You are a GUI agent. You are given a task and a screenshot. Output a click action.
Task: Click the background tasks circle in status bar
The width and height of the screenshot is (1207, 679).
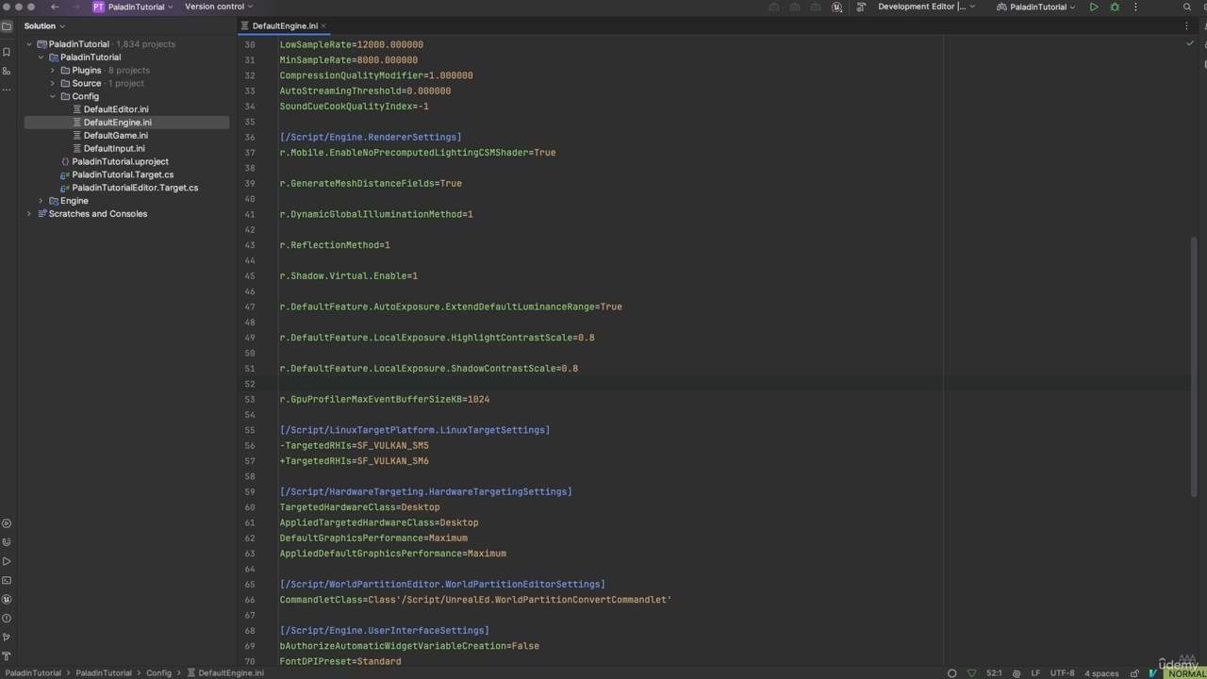point(952,673)
